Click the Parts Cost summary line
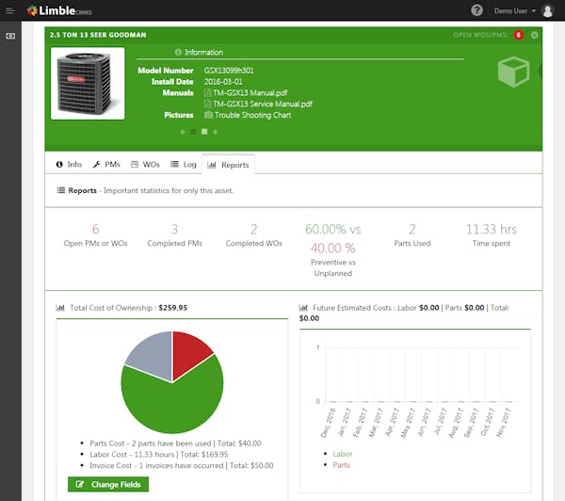The width and height of the screenshot is (565, 501). click(175, 443)
